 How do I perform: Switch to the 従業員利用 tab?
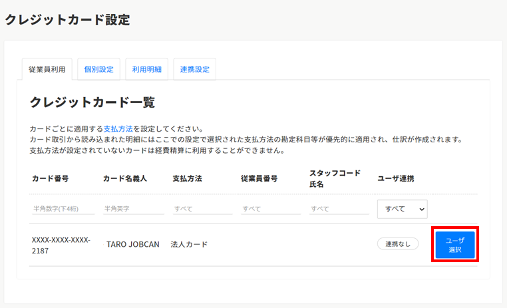click(x=46, y=69)
